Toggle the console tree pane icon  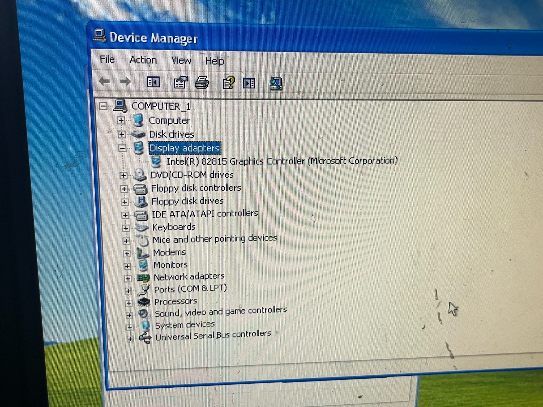pyautogui.click(x=153, y=82)
